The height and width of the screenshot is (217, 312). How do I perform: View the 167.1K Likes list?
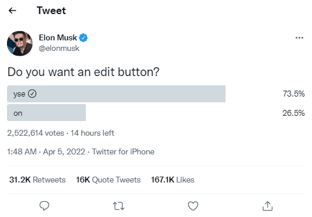click(172, 180)
